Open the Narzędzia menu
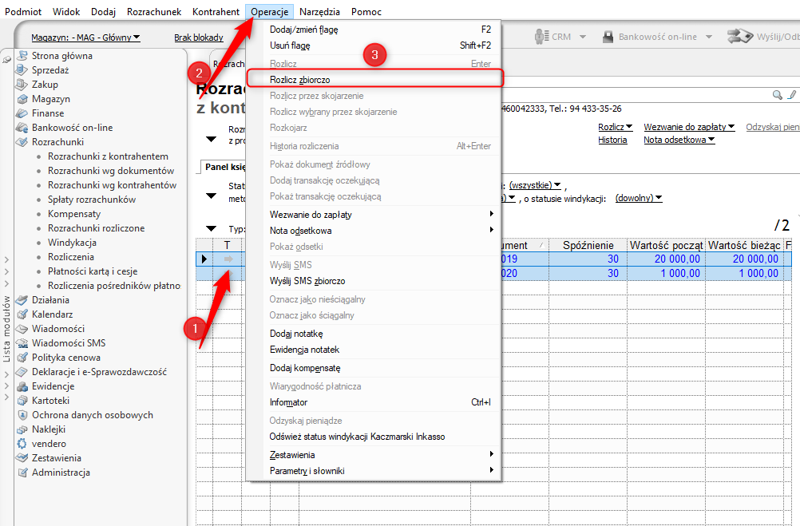This screenshot has width=800, height=526. pos(319,12)
